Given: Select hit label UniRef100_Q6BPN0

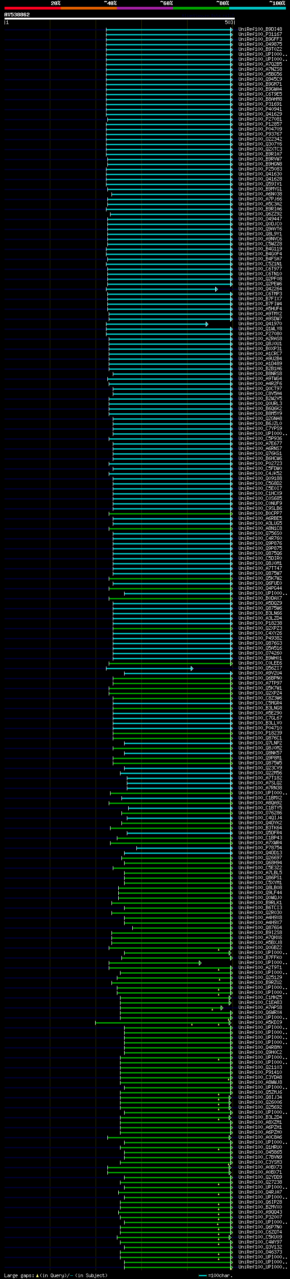Looking at the screenshot, I should pyautogui.click(x=260, y=678).
